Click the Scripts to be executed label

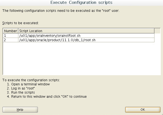(21, 23)
